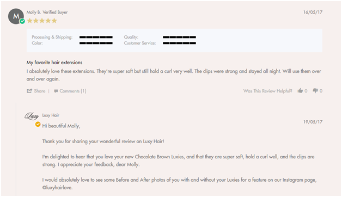This screenshot has width=342, height=197.
Task: Click the Luxy Hair commenter name
Action: pyautogui.click(x=51, y=115)
